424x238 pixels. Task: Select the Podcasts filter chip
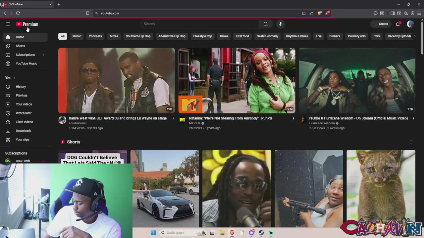point(95,36)
